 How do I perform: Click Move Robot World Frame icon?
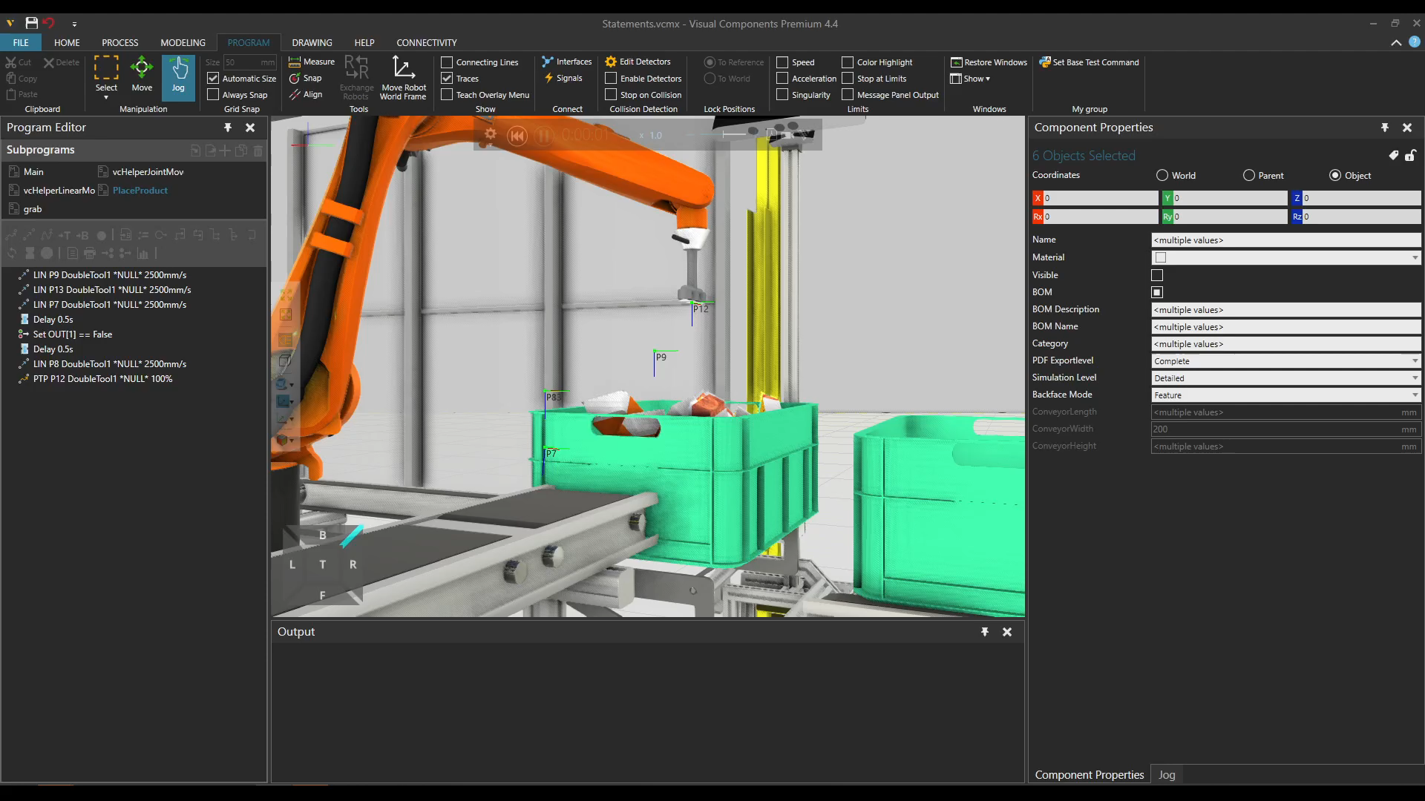point(403,77)
